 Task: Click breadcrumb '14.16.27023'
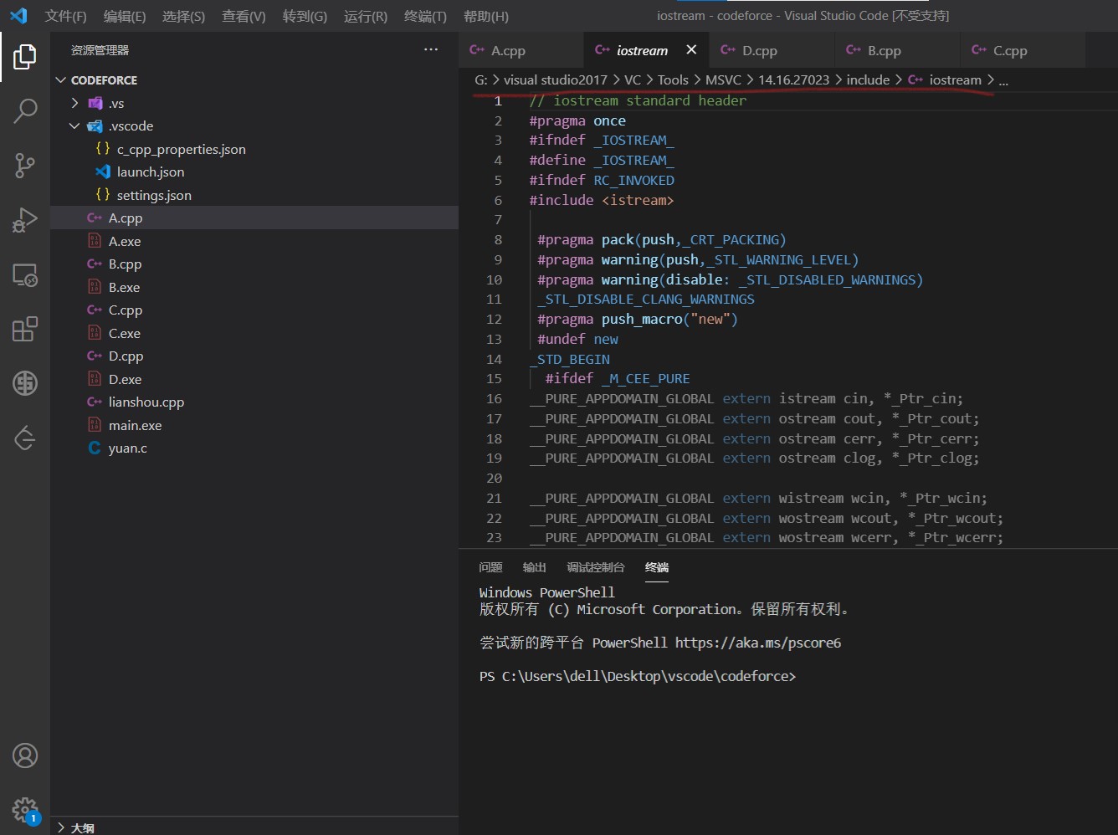click(793, 79)
